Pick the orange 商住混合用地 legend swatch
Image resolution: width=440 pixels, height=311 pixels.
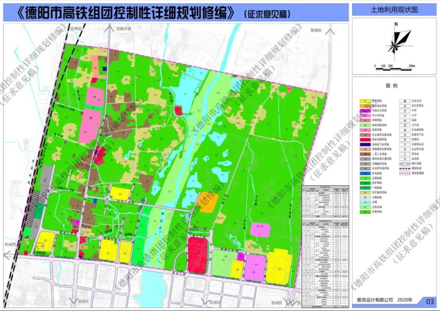click(x=365, y=106)
